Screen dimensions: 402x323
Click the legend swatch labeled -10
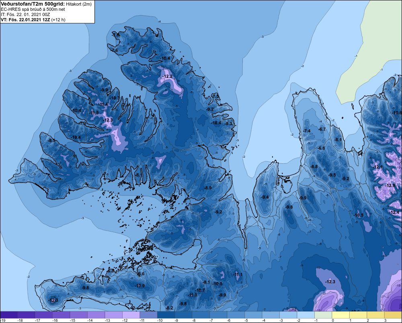click(x=166, y=315)
